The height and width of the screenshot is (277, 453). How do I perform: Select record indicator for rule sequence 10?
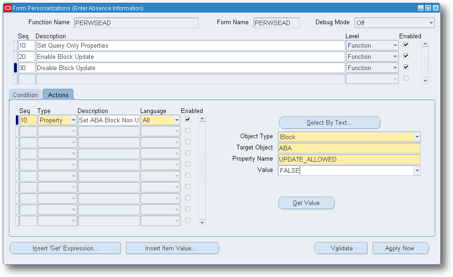click(x=15, y=46)
